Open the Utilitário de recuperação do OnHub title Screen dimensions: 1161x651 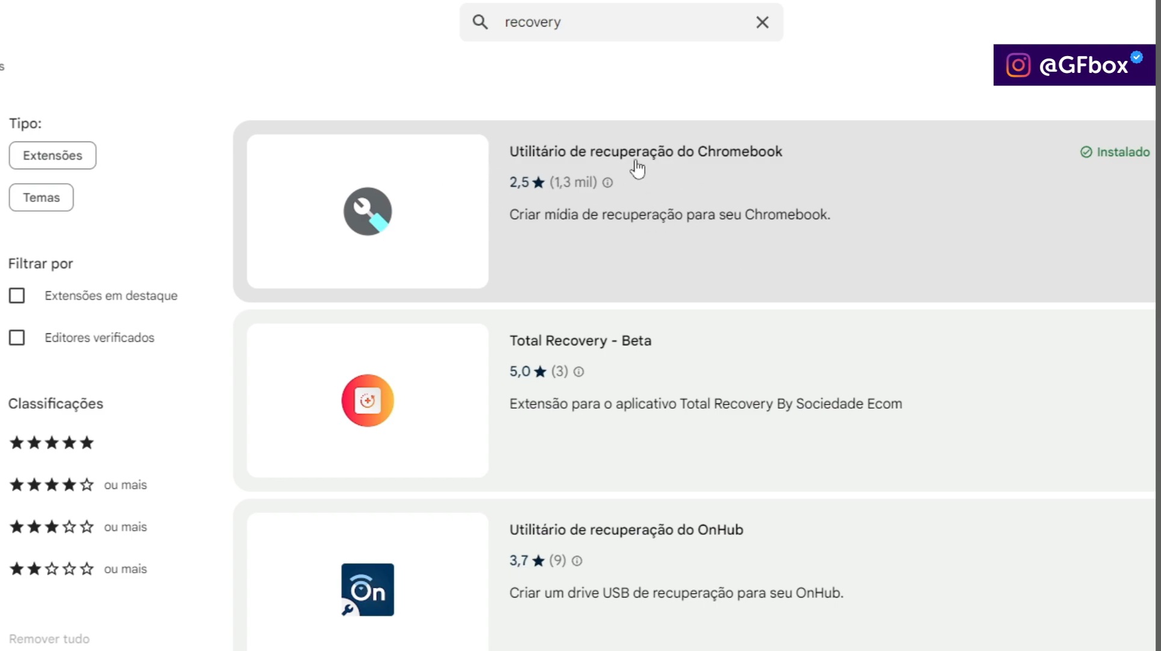626,530
